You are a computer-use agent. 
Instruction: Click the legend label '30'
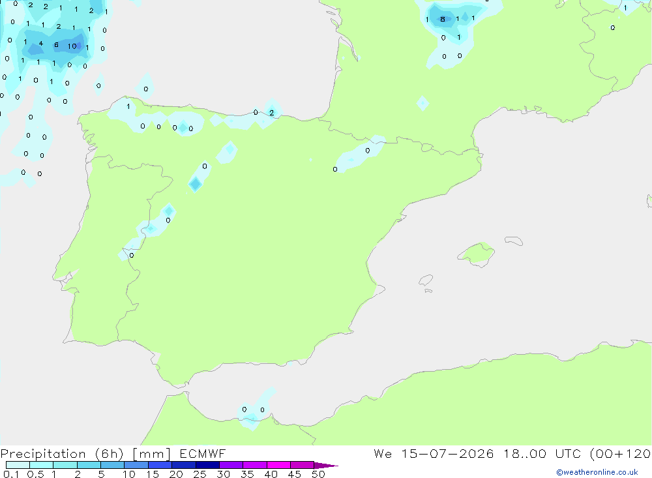pos(223,474)
